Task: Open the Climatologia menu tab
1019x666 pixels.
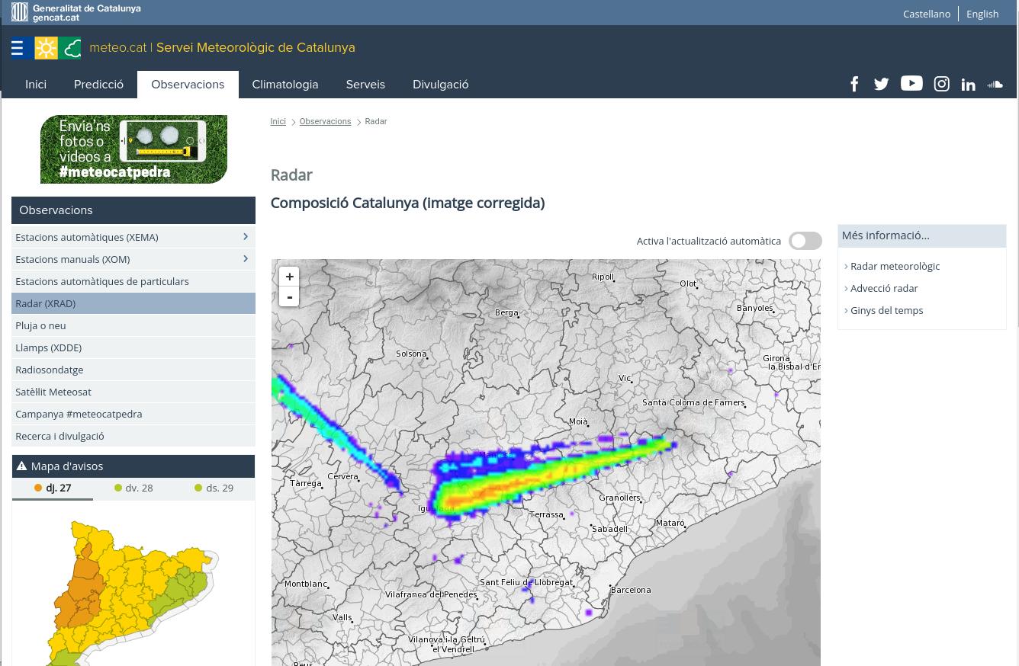Action: [284, 85]
